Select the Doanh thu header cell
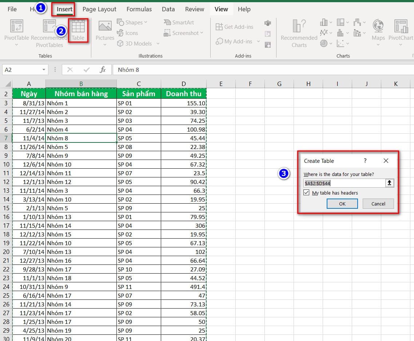Screen dimensions: 414x341 pyautogui.click(x=183, y=94)
